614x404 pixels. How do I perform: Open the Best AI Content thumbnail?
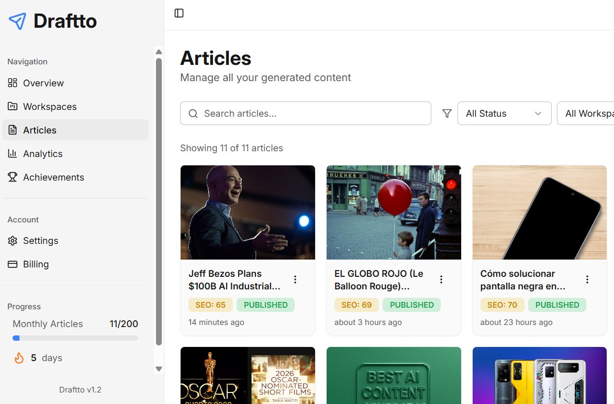pos(394,375)
